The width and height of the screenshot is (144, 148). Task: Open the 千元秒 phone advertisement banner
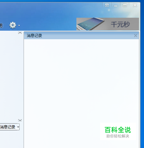click(108, 24)
